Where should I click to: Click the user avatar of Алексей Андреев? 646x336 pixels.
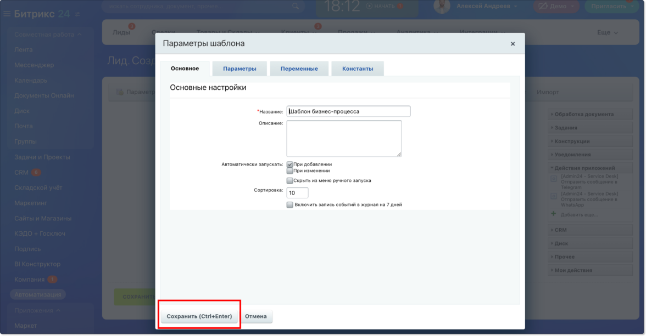[441, 6]
